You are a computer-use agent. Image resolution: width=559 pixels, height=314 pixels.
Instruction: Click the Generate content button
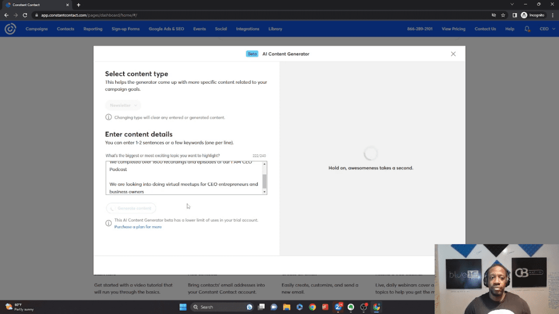(131, 208)
